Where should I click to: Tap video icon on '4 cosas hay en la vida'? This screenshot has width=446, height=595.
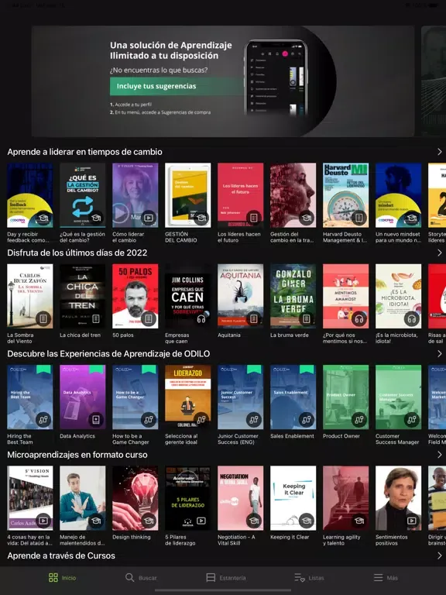pyautogui.click(x=43, y=521)
